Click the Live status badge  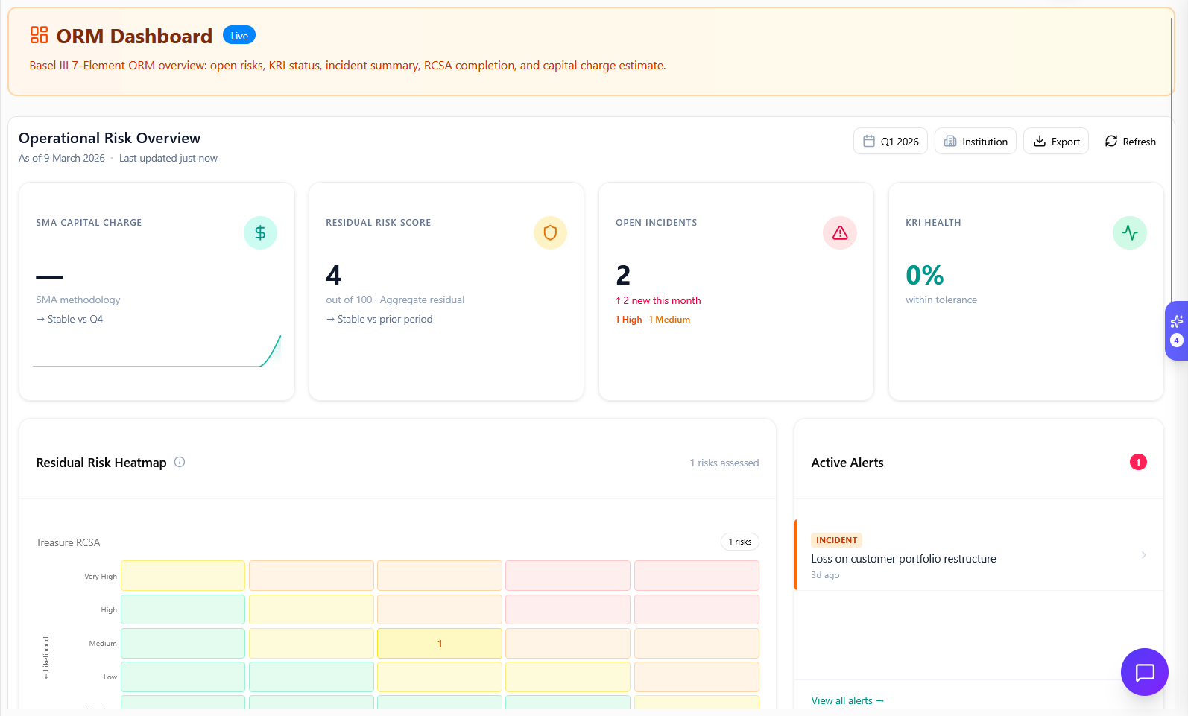point(239,36)
